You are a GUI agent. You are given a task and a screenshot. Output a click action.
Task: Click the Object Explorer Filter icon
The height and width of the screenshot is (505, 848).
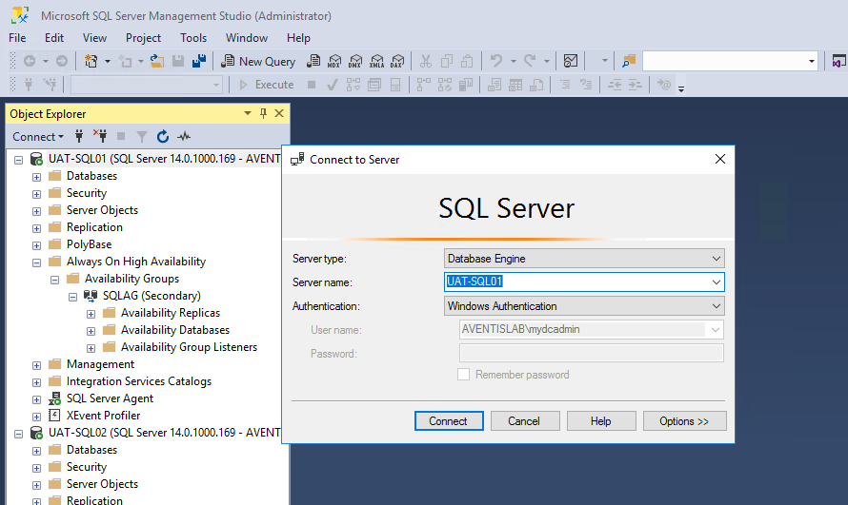point(142,137)
